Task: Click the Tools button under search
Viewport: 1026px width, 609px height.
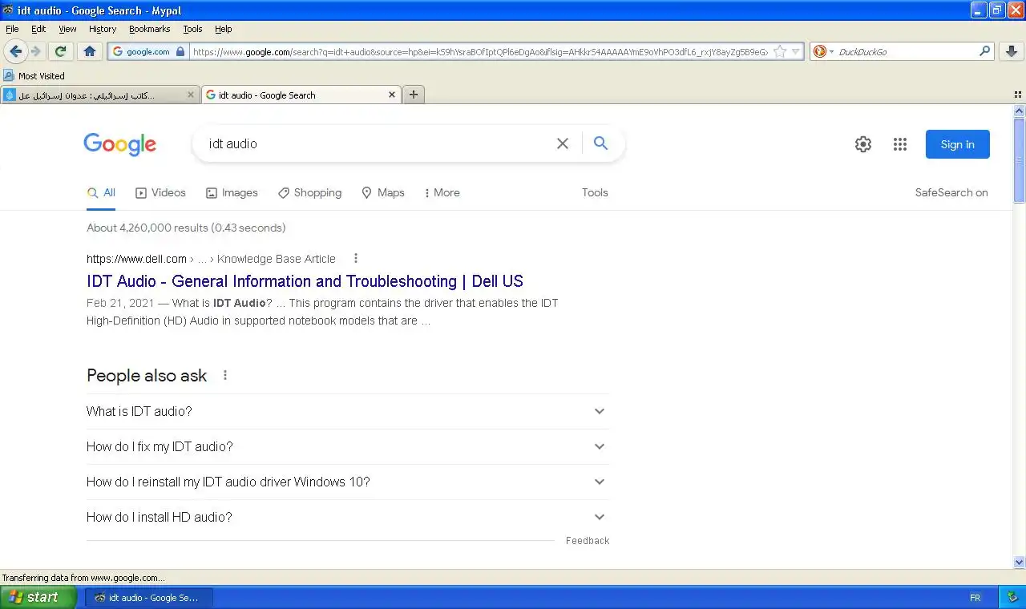Action: click(x=595, y=192)
